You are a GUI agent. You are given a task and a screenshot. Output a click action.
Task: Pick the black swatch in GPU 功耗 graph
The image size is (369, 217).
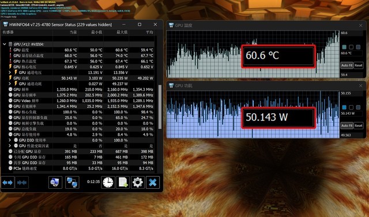point(351,107)
